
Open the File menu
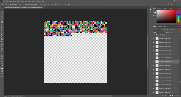4,1
